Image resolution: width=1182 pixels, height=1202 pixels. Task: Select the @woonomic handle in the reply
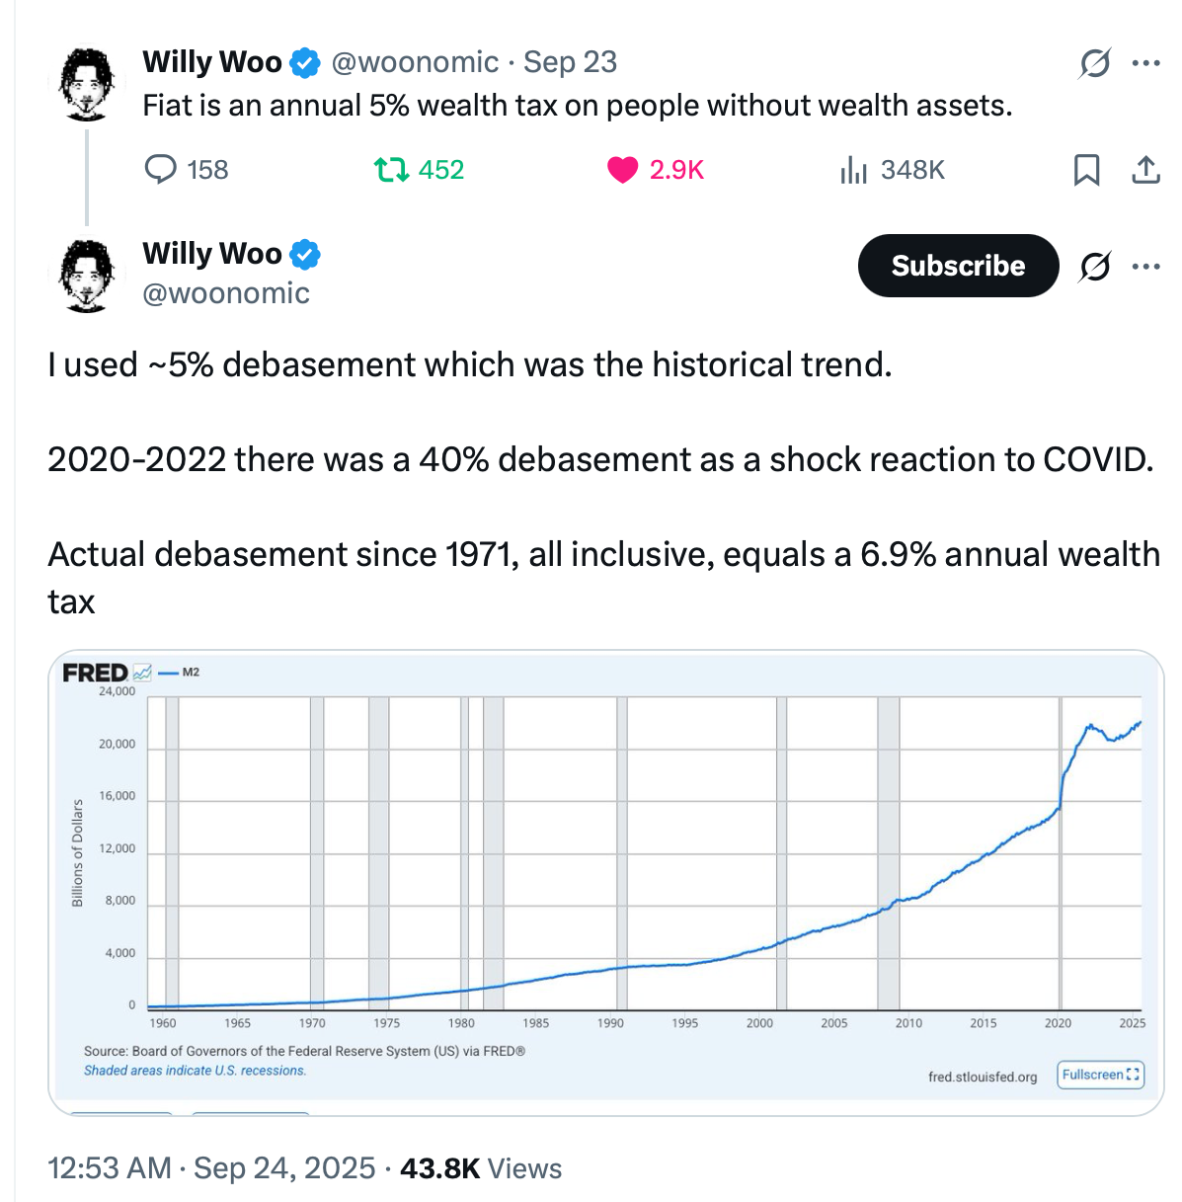[225, 292]
